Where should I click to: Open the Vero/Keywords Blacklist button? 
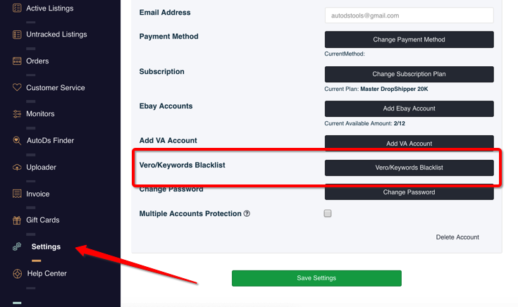(409, 168)
